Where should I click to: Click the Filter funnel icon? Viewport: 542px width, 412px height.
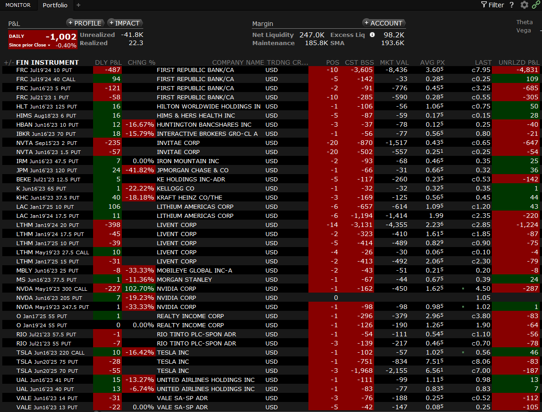tap(484, 5)
